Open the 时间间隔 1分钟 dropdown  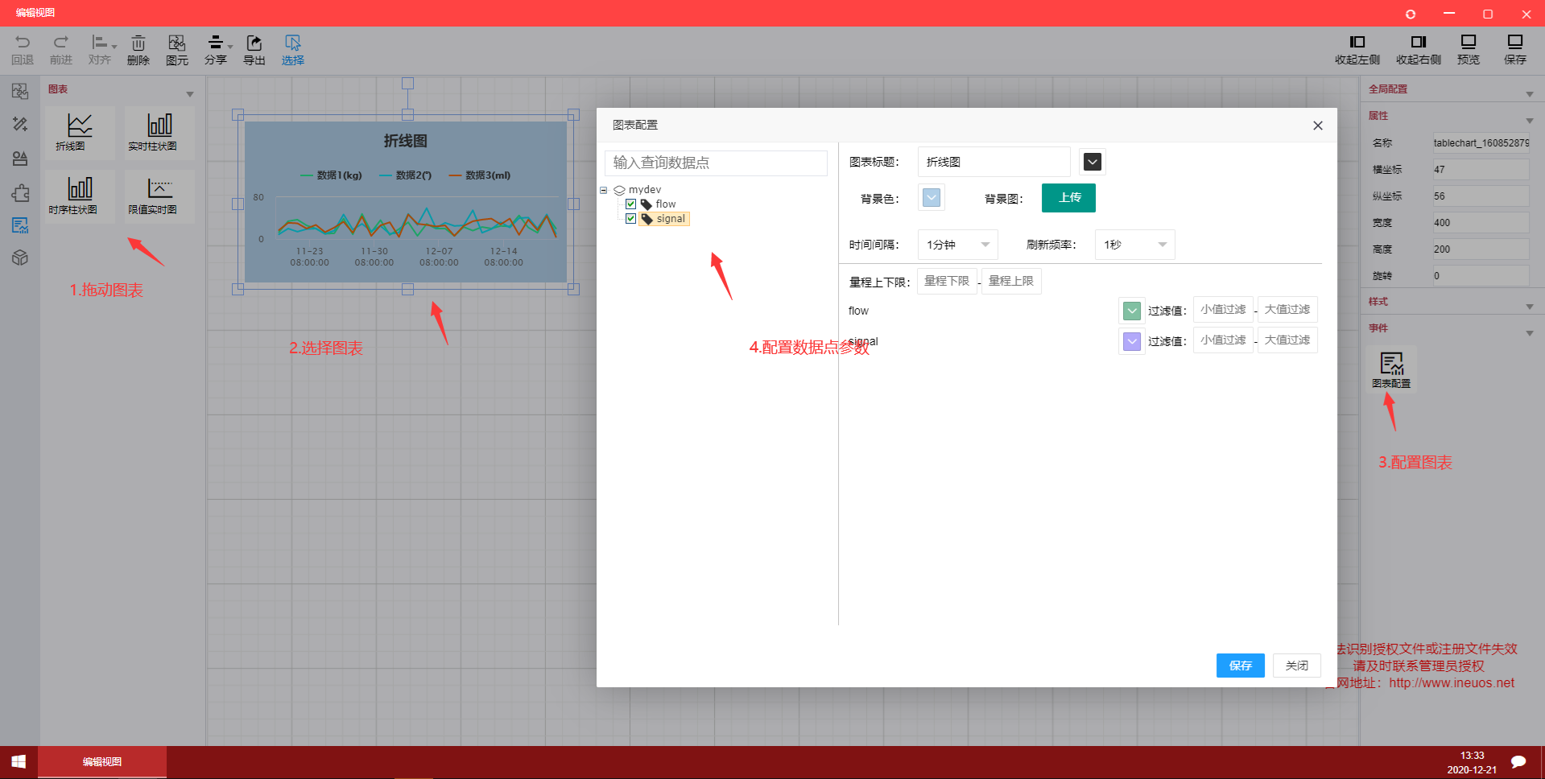click(958, 245)
